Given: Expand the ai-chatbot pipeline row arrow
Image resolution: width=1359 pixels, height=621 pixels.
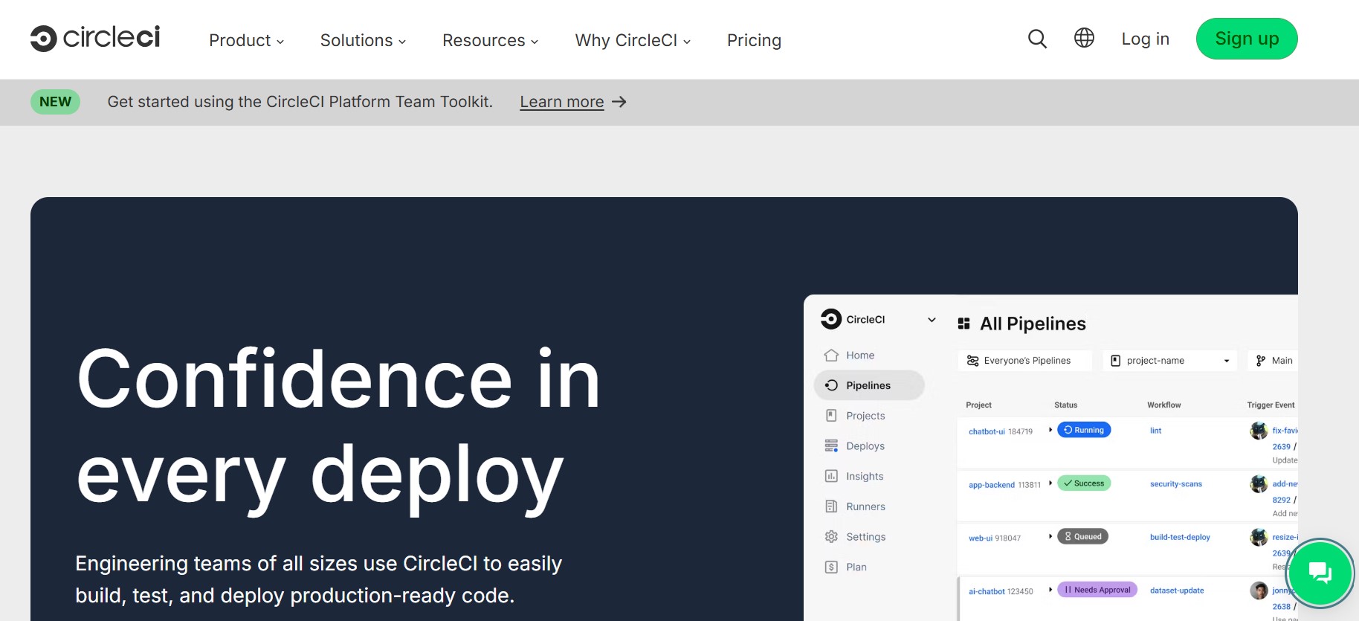Looking at the screenshot, I should coord(1050,590).
